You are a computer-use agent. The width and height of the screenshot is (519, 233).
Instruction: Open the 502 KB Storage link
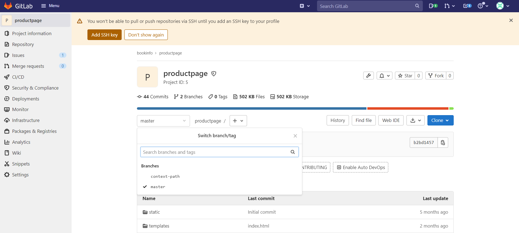[x=289, y=97]
